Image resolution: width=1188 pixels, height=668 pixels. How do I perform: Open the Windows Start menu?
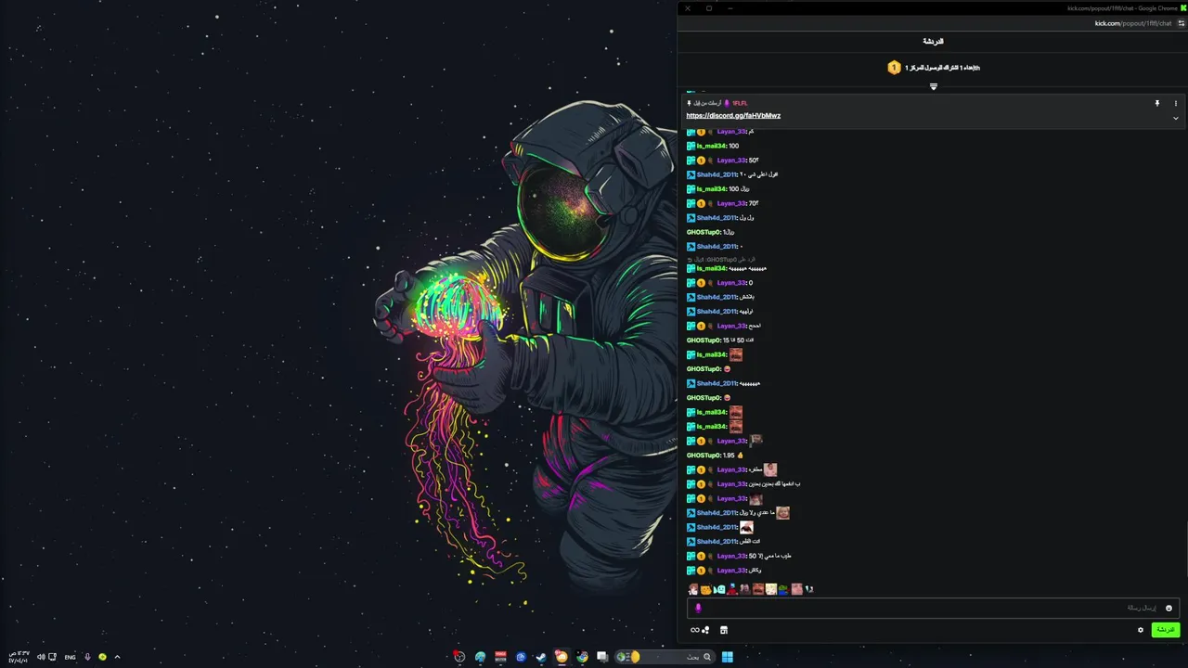(728, 657)
